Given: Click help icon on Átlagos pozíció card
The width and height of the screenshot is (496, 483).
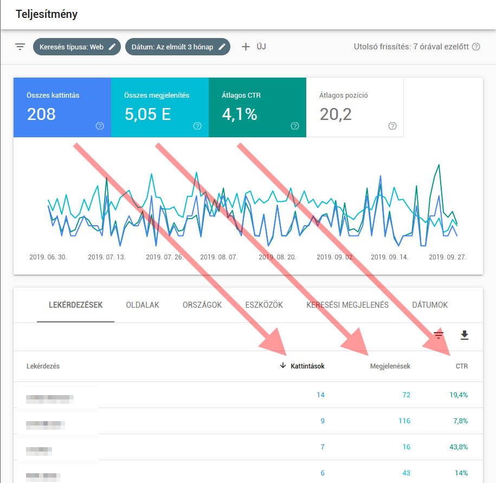Looking at the screenshot, I should coord(392,126).
